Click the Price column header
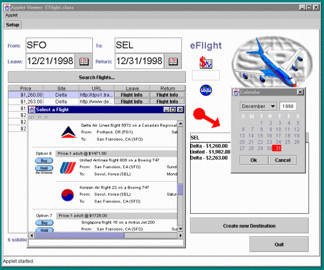 click(26, 88)
